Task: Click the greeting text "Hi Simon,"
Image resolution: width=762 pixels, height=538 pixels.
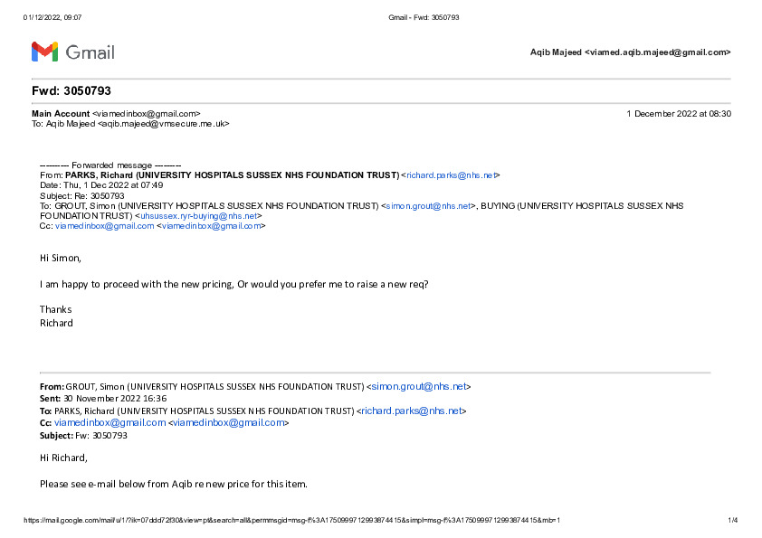Action: tap(61, 258)
